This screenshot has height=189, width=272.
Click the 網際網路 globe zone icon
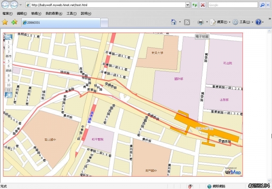coord(210,186)
